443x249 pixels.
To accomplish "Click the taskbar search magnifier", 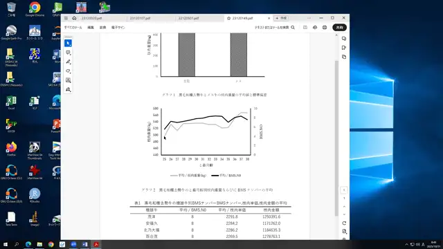I will click(17, 244).
